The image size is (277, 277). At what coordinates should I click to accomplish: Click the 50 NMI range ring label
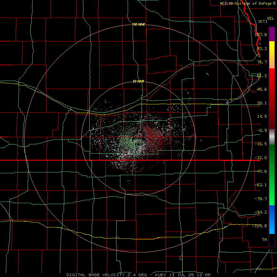pos(138,81)
